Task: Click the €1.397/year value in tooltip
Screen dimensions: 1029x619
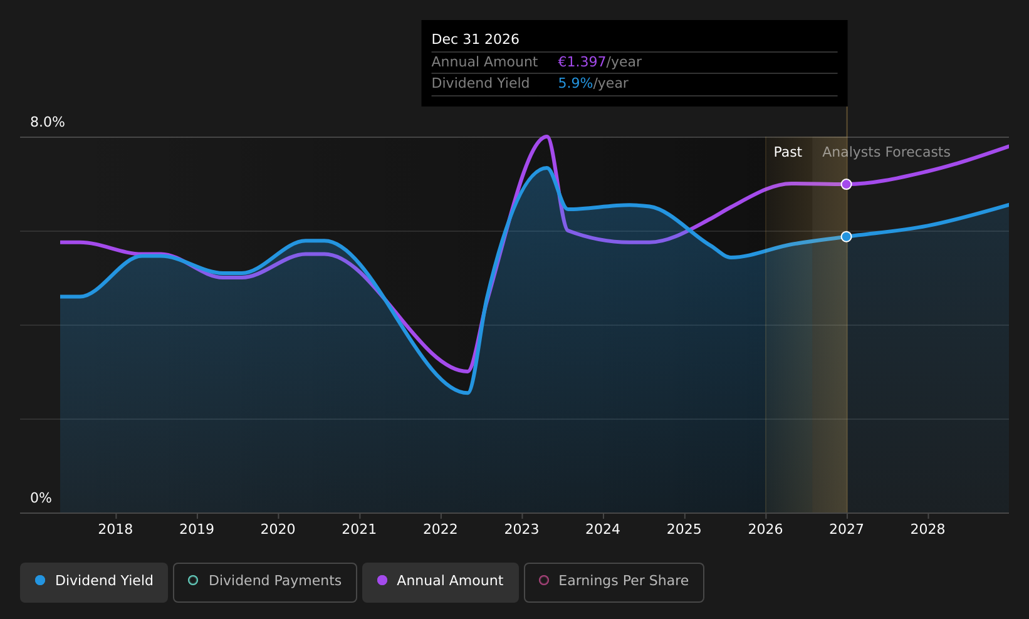Action: [x=600, y=62]
